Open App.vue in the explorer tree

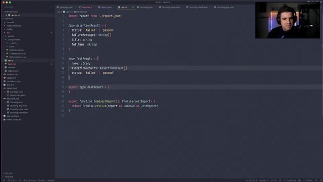point(12,64)
